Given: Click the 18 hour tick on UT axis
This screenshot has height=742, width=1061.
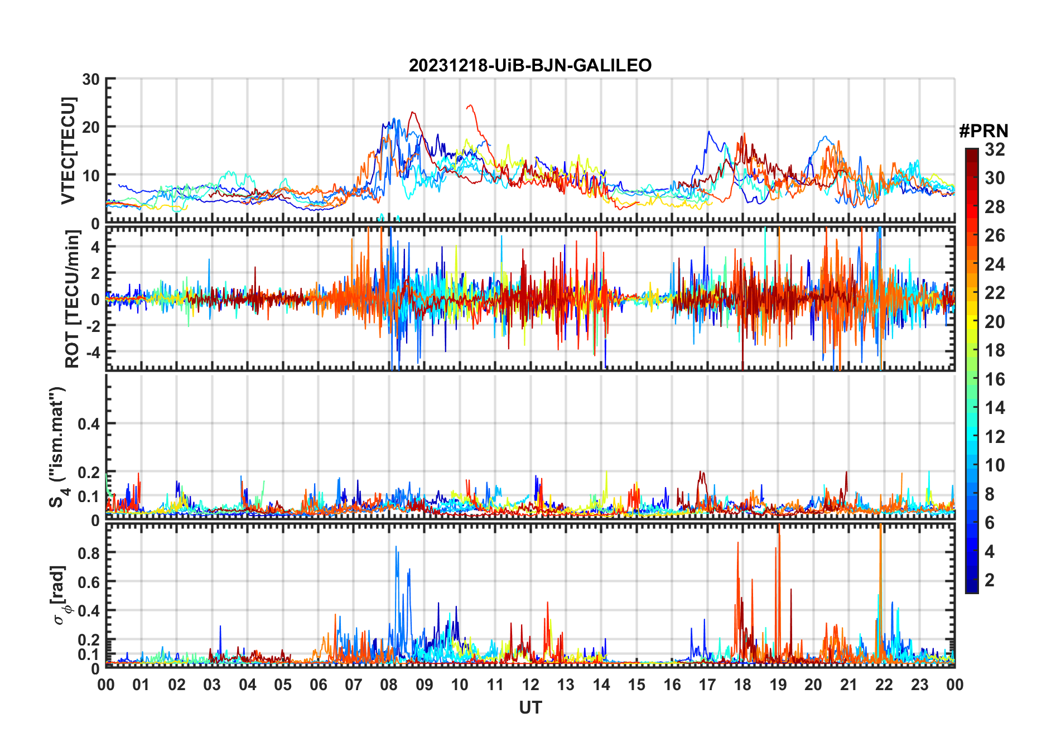Looking at the screenshot, I should pos(742,685).
